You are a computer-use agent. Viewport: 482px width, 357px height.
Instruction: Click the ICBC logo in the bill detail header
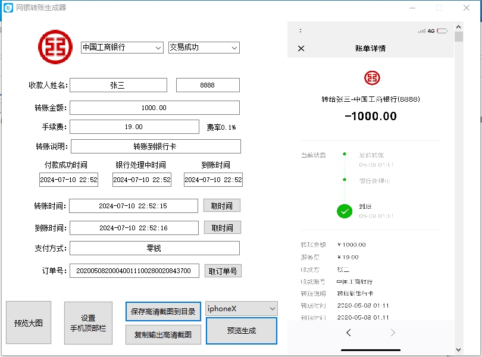point(371,76)
